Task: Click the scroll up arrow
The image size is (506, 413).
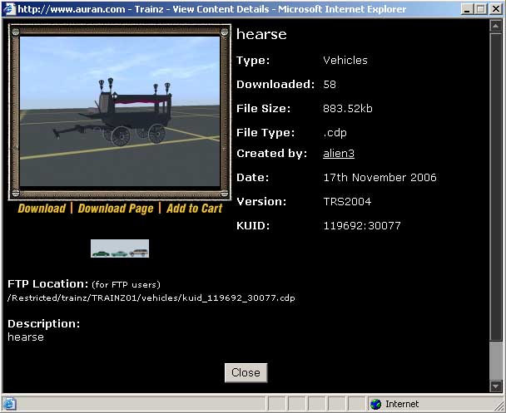Action: pos(496,26)
